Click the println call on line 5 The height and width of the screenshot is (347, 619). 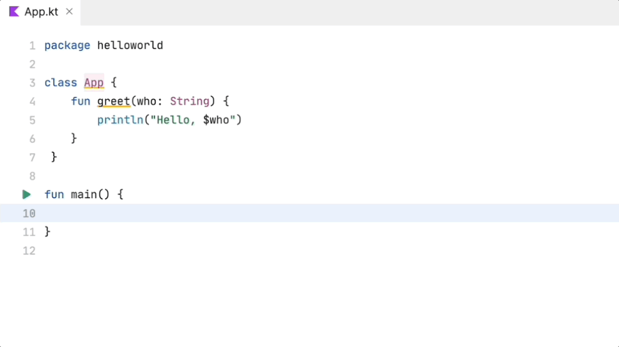coord(120,120)
